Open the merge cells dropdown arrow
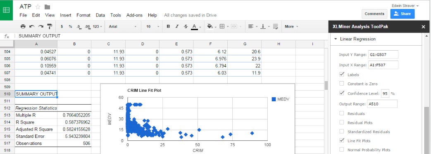The image size is (431, 154). [x=241, y=27]
